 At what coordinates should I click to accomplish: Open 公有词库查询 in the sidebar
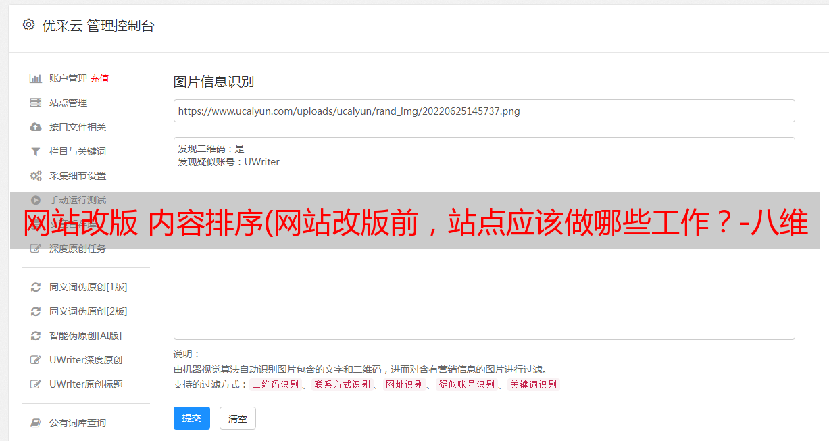[78, 423]
